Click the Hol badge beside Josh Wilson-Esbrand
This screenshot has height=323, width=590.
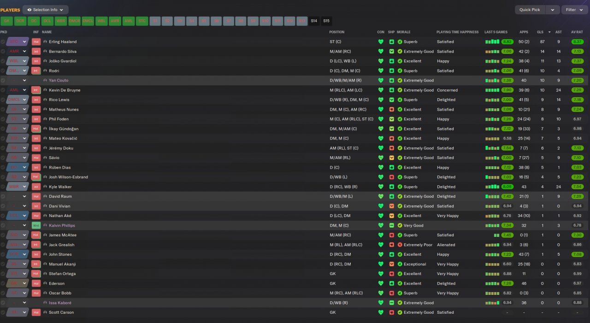coord(36,177)
